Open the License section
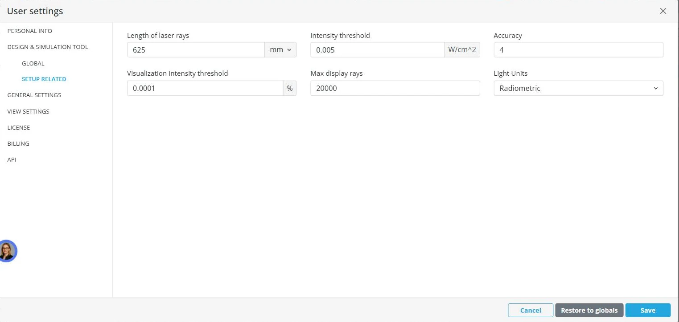679x322 pixels. coord(19,127)
